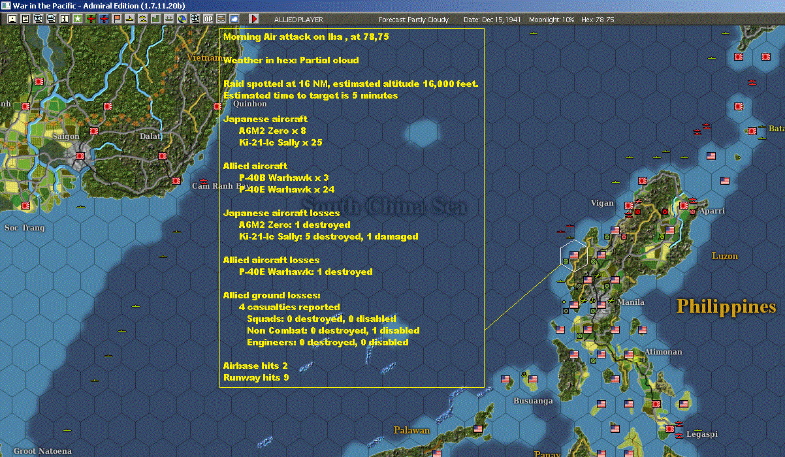
Task: Open the OP operations icon
Action: click(x=208, y=19)
